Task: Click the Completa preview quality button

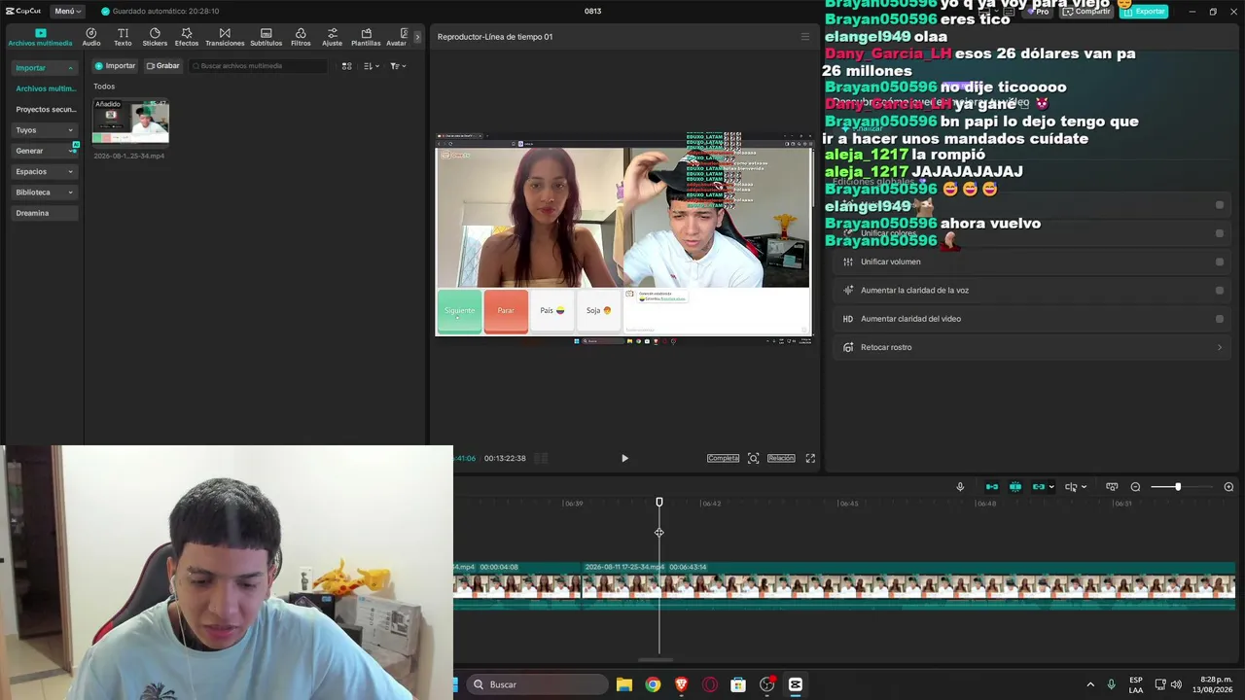Action: (x=723, y=458)
